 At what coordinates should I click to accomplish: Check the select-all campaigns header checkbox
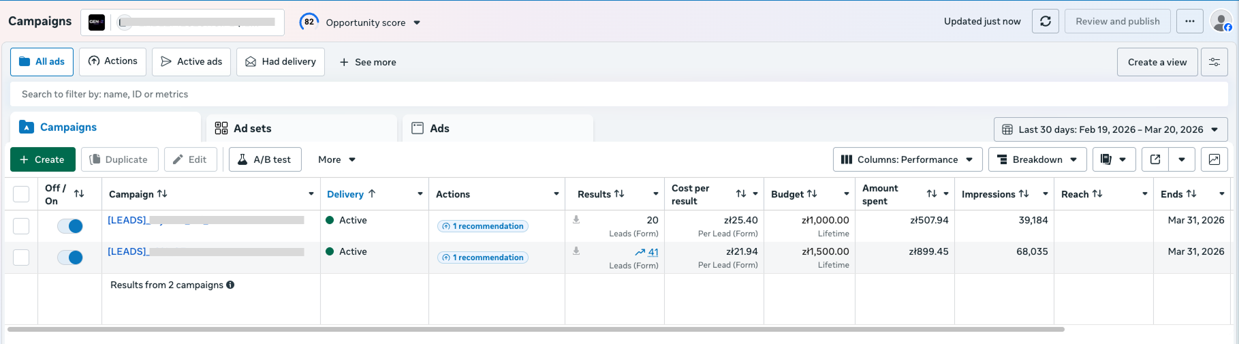click(21, 194)
